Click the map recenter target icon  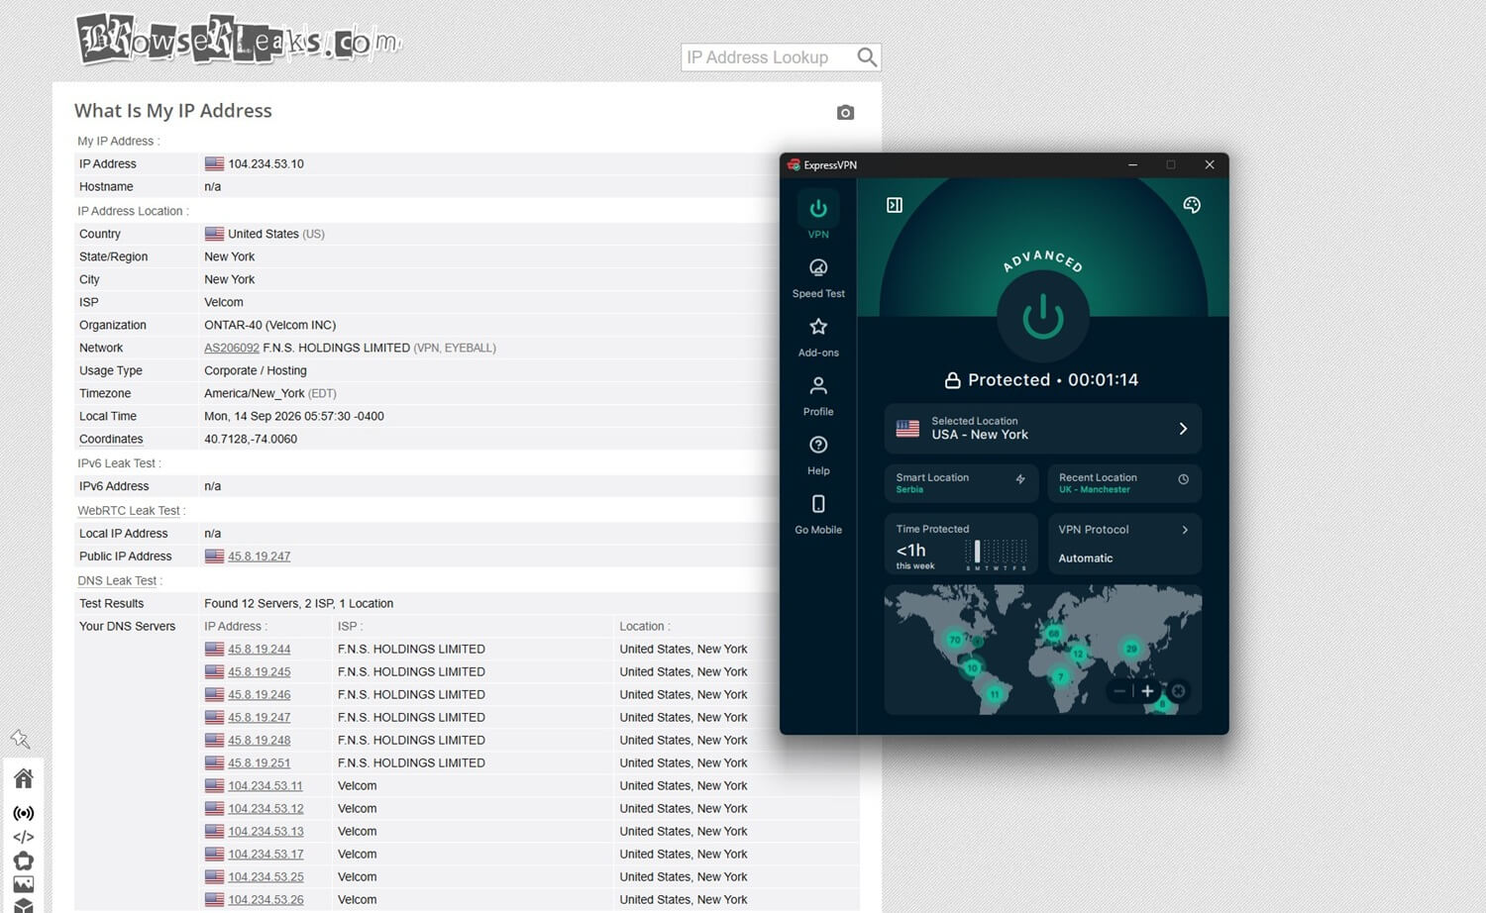[1178, 691]
